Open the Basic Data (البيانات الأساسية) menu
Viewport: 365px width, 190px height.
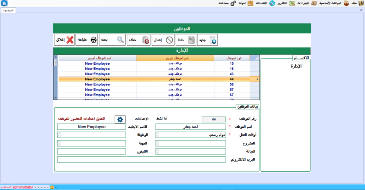click(x=330, y=3)
